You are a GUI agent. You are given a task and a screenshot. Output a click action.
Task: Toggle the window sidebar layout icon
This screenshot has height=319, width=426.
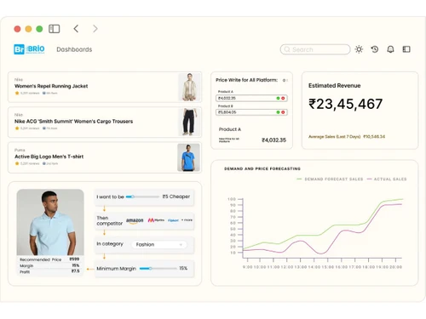pyautogui.click(x=54, y=29)
